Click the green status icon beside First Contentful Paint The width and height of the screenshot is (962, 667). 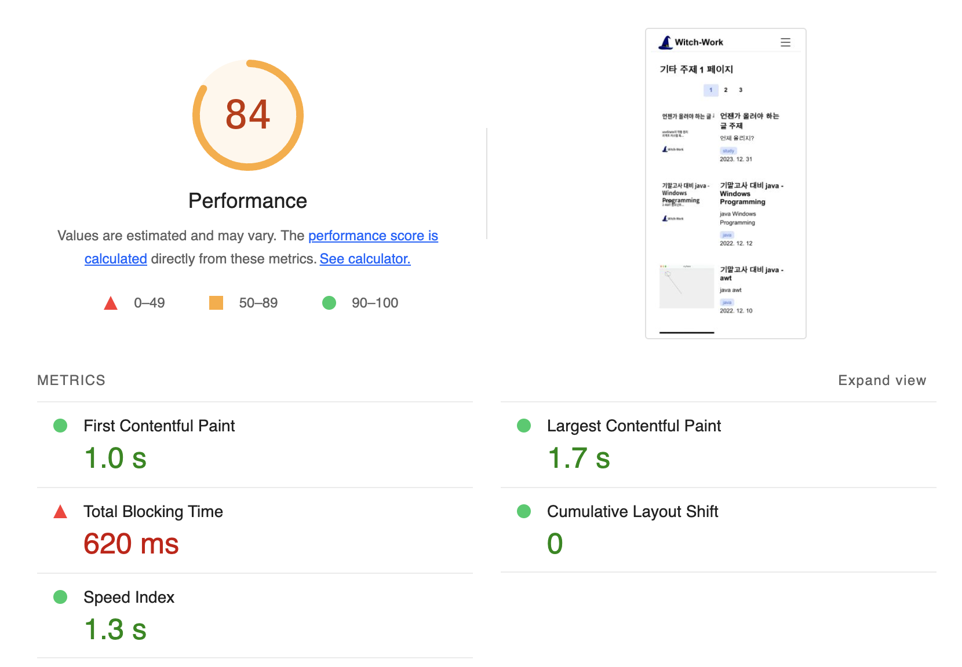pos(60,426)
